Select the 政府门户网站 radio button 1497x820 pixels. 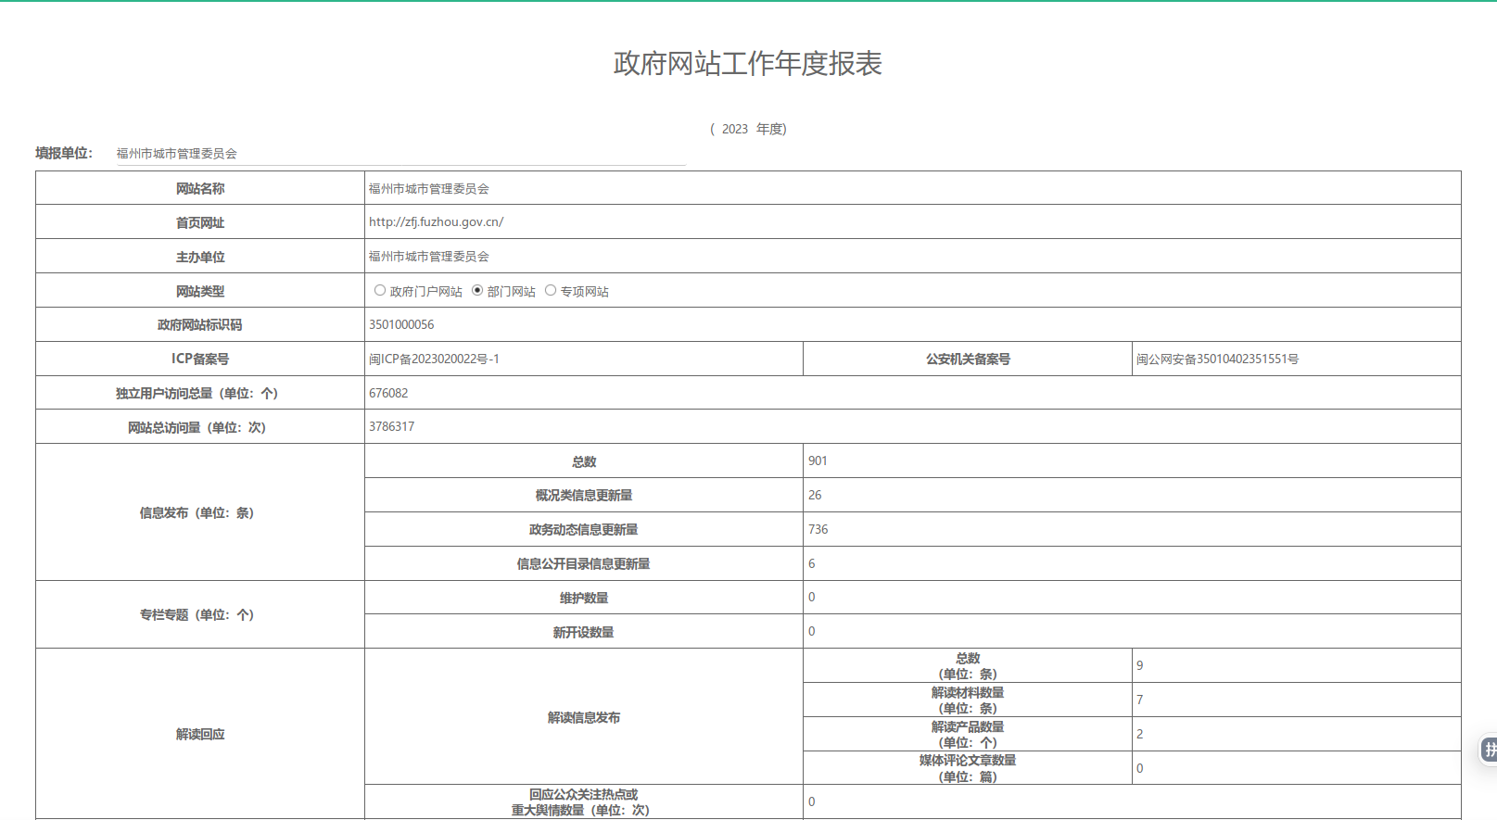(x=380, y=290)
